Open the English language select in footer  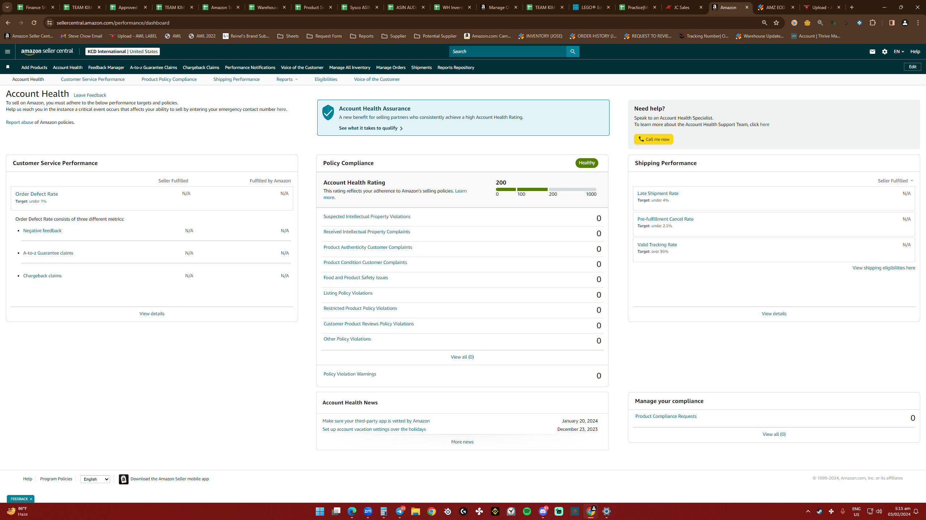[95, 479]
